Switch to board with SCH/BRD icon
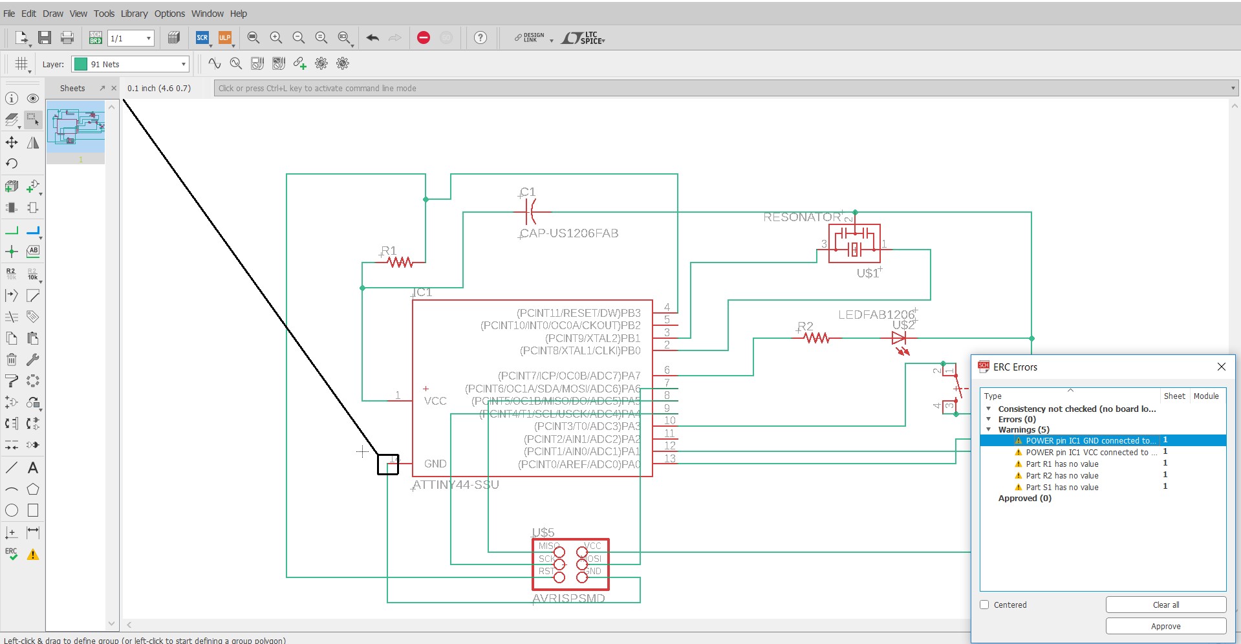 [96, 38]
